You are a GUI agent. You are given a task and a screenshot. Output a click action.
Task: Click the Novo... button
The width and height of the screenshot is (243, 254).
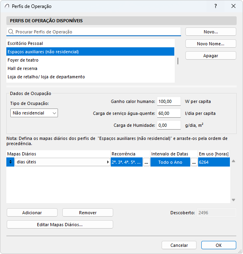coord(211,32)
